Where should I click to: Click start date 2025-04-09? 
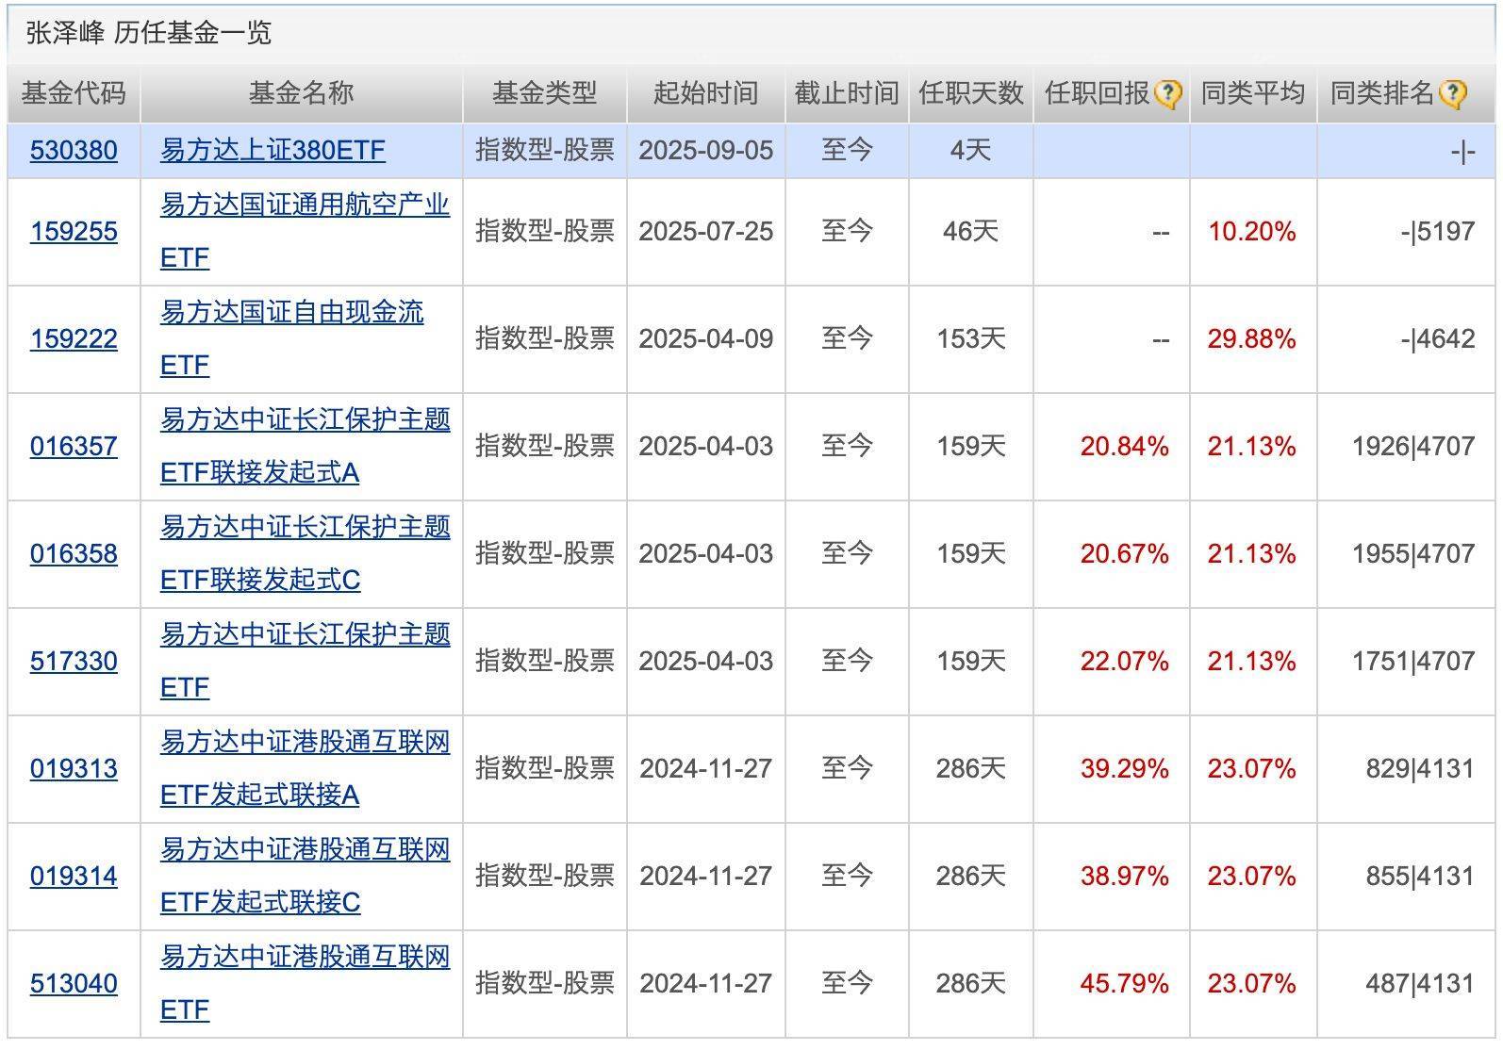[x=705, y=338]
